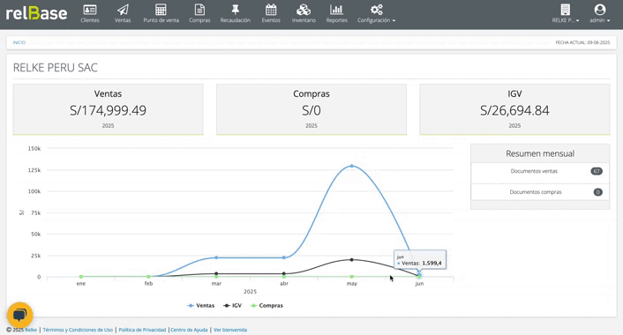Open Inventario boxes icon

(304, 10)
